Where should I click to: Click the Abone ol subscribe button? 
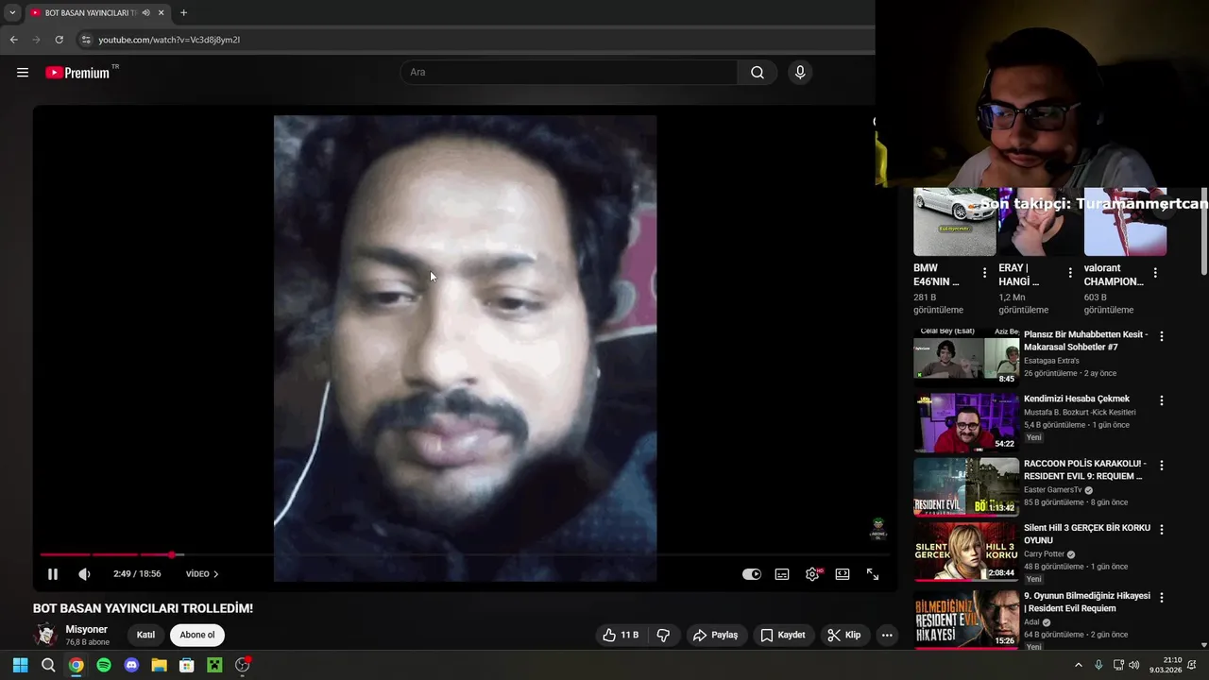pos(197,635)
